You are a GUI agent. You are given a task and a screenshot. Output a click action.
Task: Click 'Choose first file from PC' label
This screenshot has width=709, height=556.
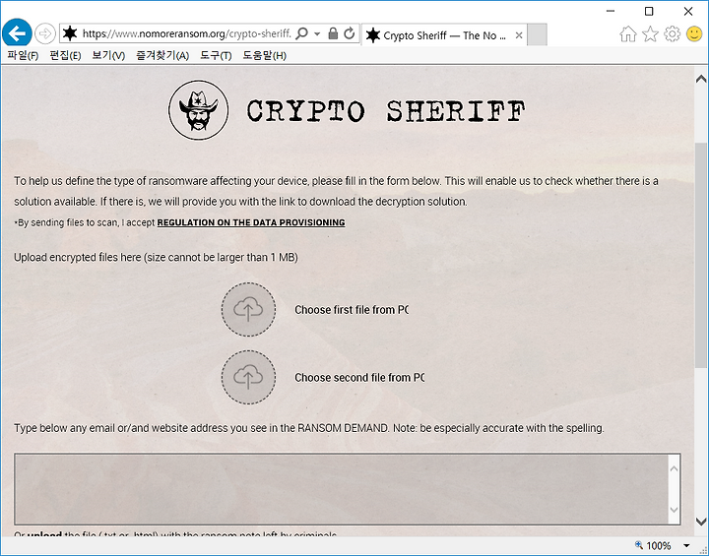tap(352, 310)
